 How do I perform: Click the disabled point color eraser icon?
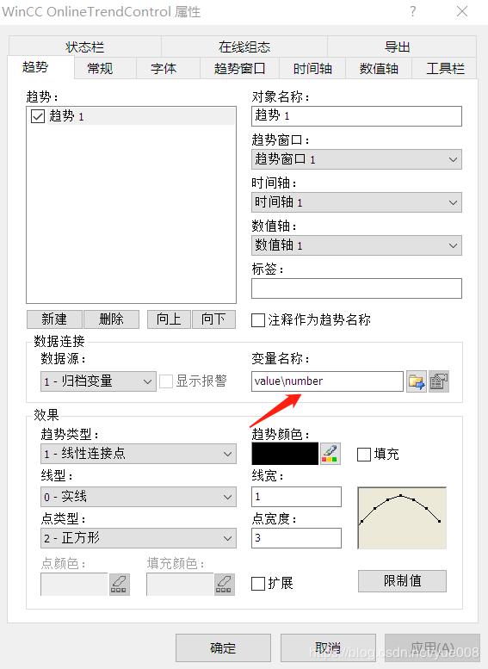(x=120, y=584)
